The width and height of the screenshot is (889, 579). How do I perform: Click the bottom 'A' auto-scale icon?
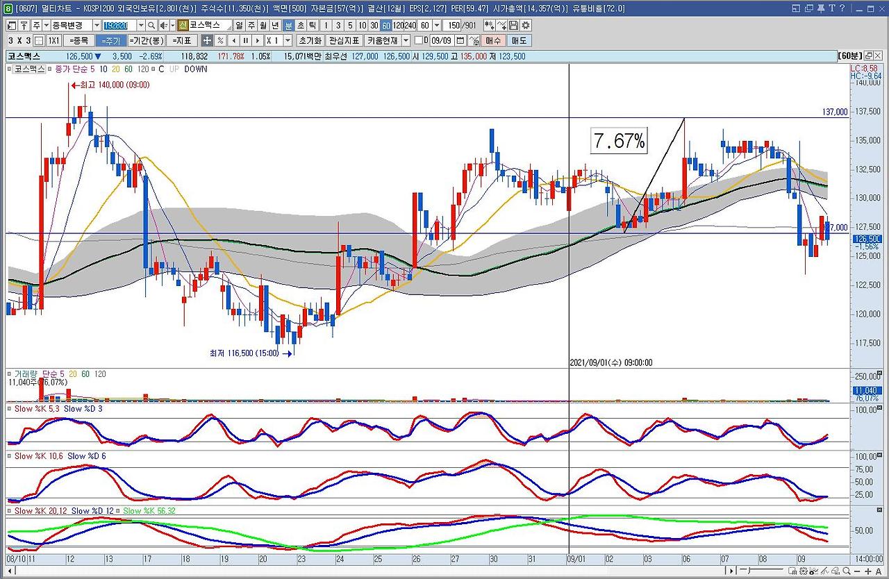pyautogui.click(x=879, y=571)
